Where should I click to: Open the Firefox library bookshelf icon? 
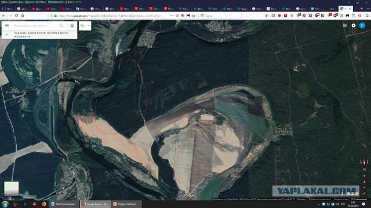coord(267,16)
